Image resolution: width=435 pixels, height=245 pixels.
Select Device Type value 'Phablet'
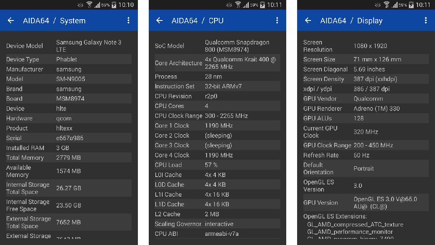(67, 59)
